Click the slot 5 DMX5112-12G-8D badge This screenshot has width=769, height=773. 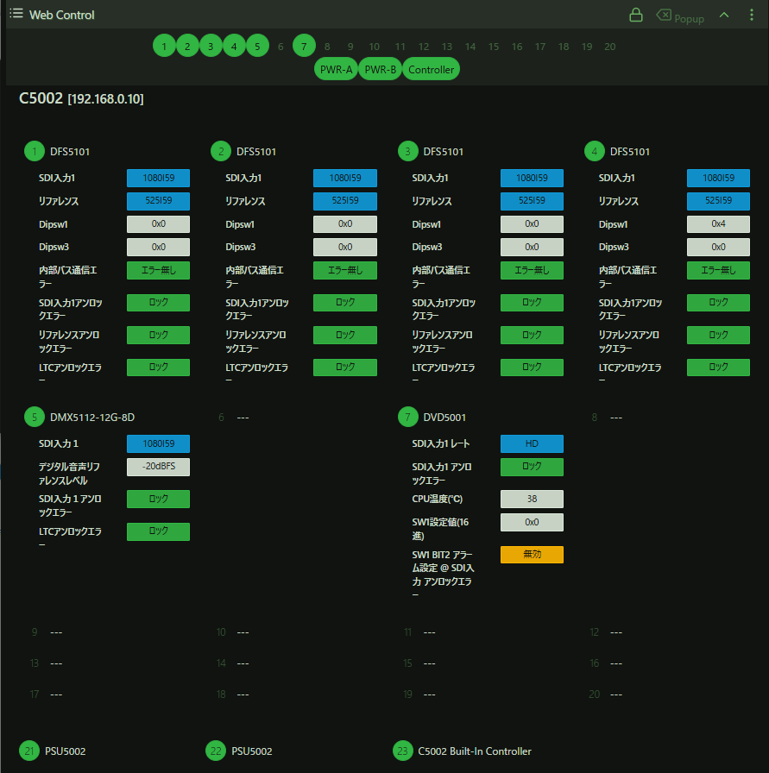[34, 418]
